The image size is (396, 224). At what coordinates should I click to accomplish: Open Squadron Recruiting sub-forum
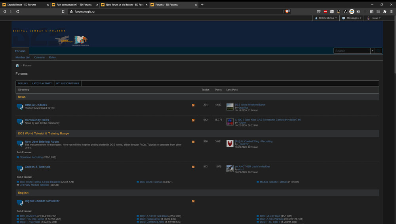(x=31, y=157)
